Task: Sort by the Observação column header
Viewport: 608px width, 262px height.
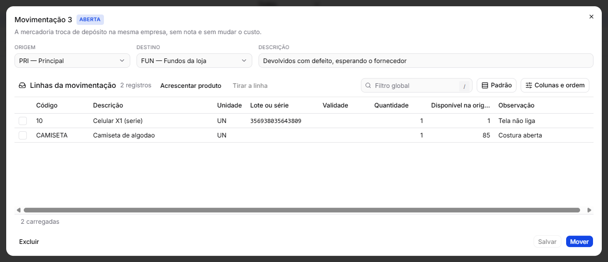Action: pyautogui.click(x=516, y=105)
